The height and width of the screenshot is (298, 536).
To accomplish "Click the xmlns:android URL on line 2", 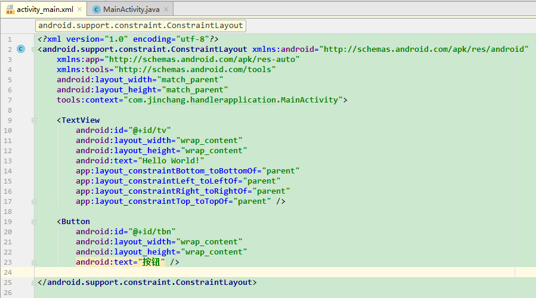I will (x=424, y=49).
